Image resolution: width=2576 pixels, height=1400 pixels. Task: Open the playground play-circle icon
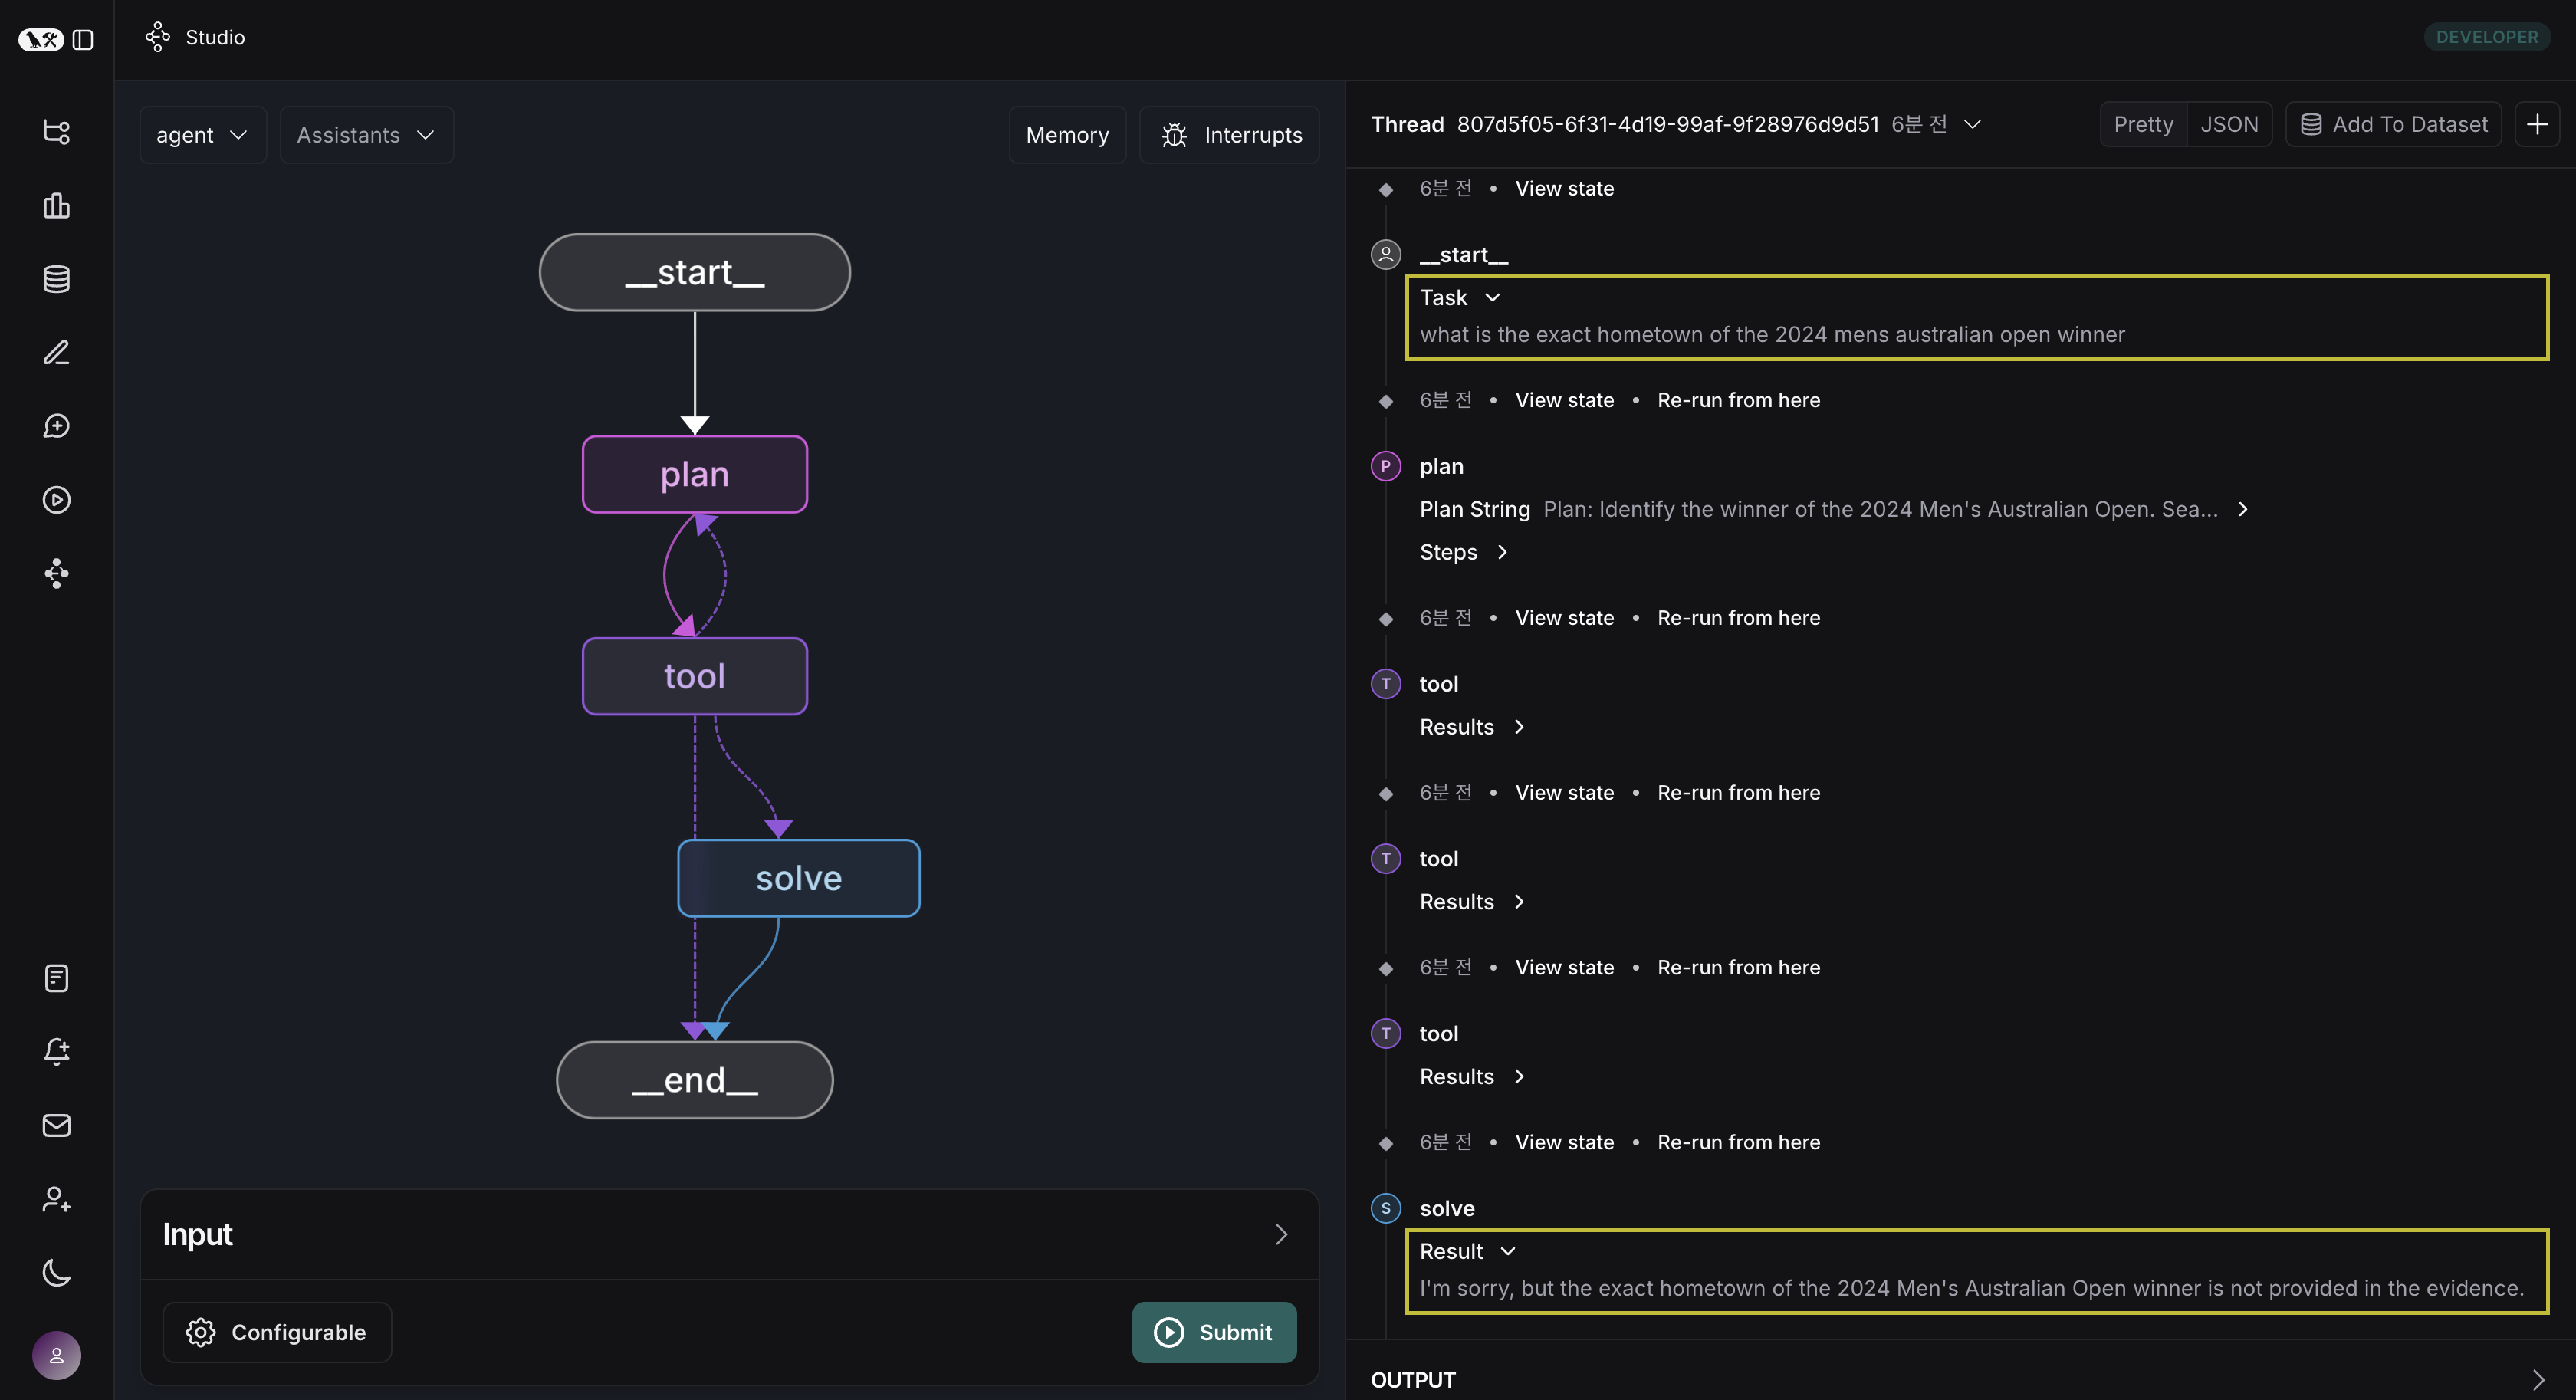57,499
